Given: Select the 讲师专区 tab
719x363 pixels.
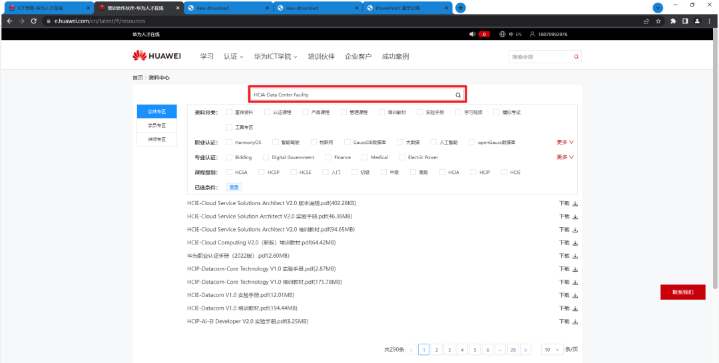Looking at the screenshot, I should pos(156,139).
